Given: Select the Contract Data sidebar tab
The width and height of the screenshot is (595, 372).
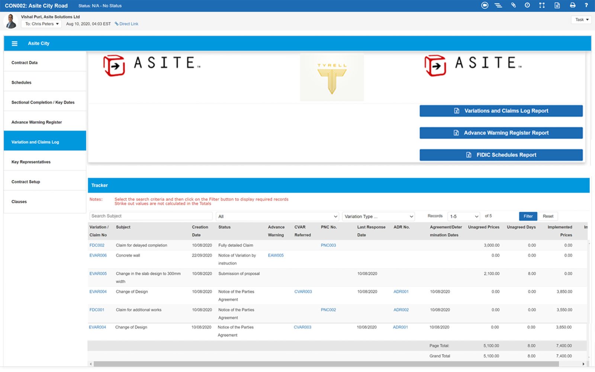Looking at the screenshot, I should click(24, 62).
